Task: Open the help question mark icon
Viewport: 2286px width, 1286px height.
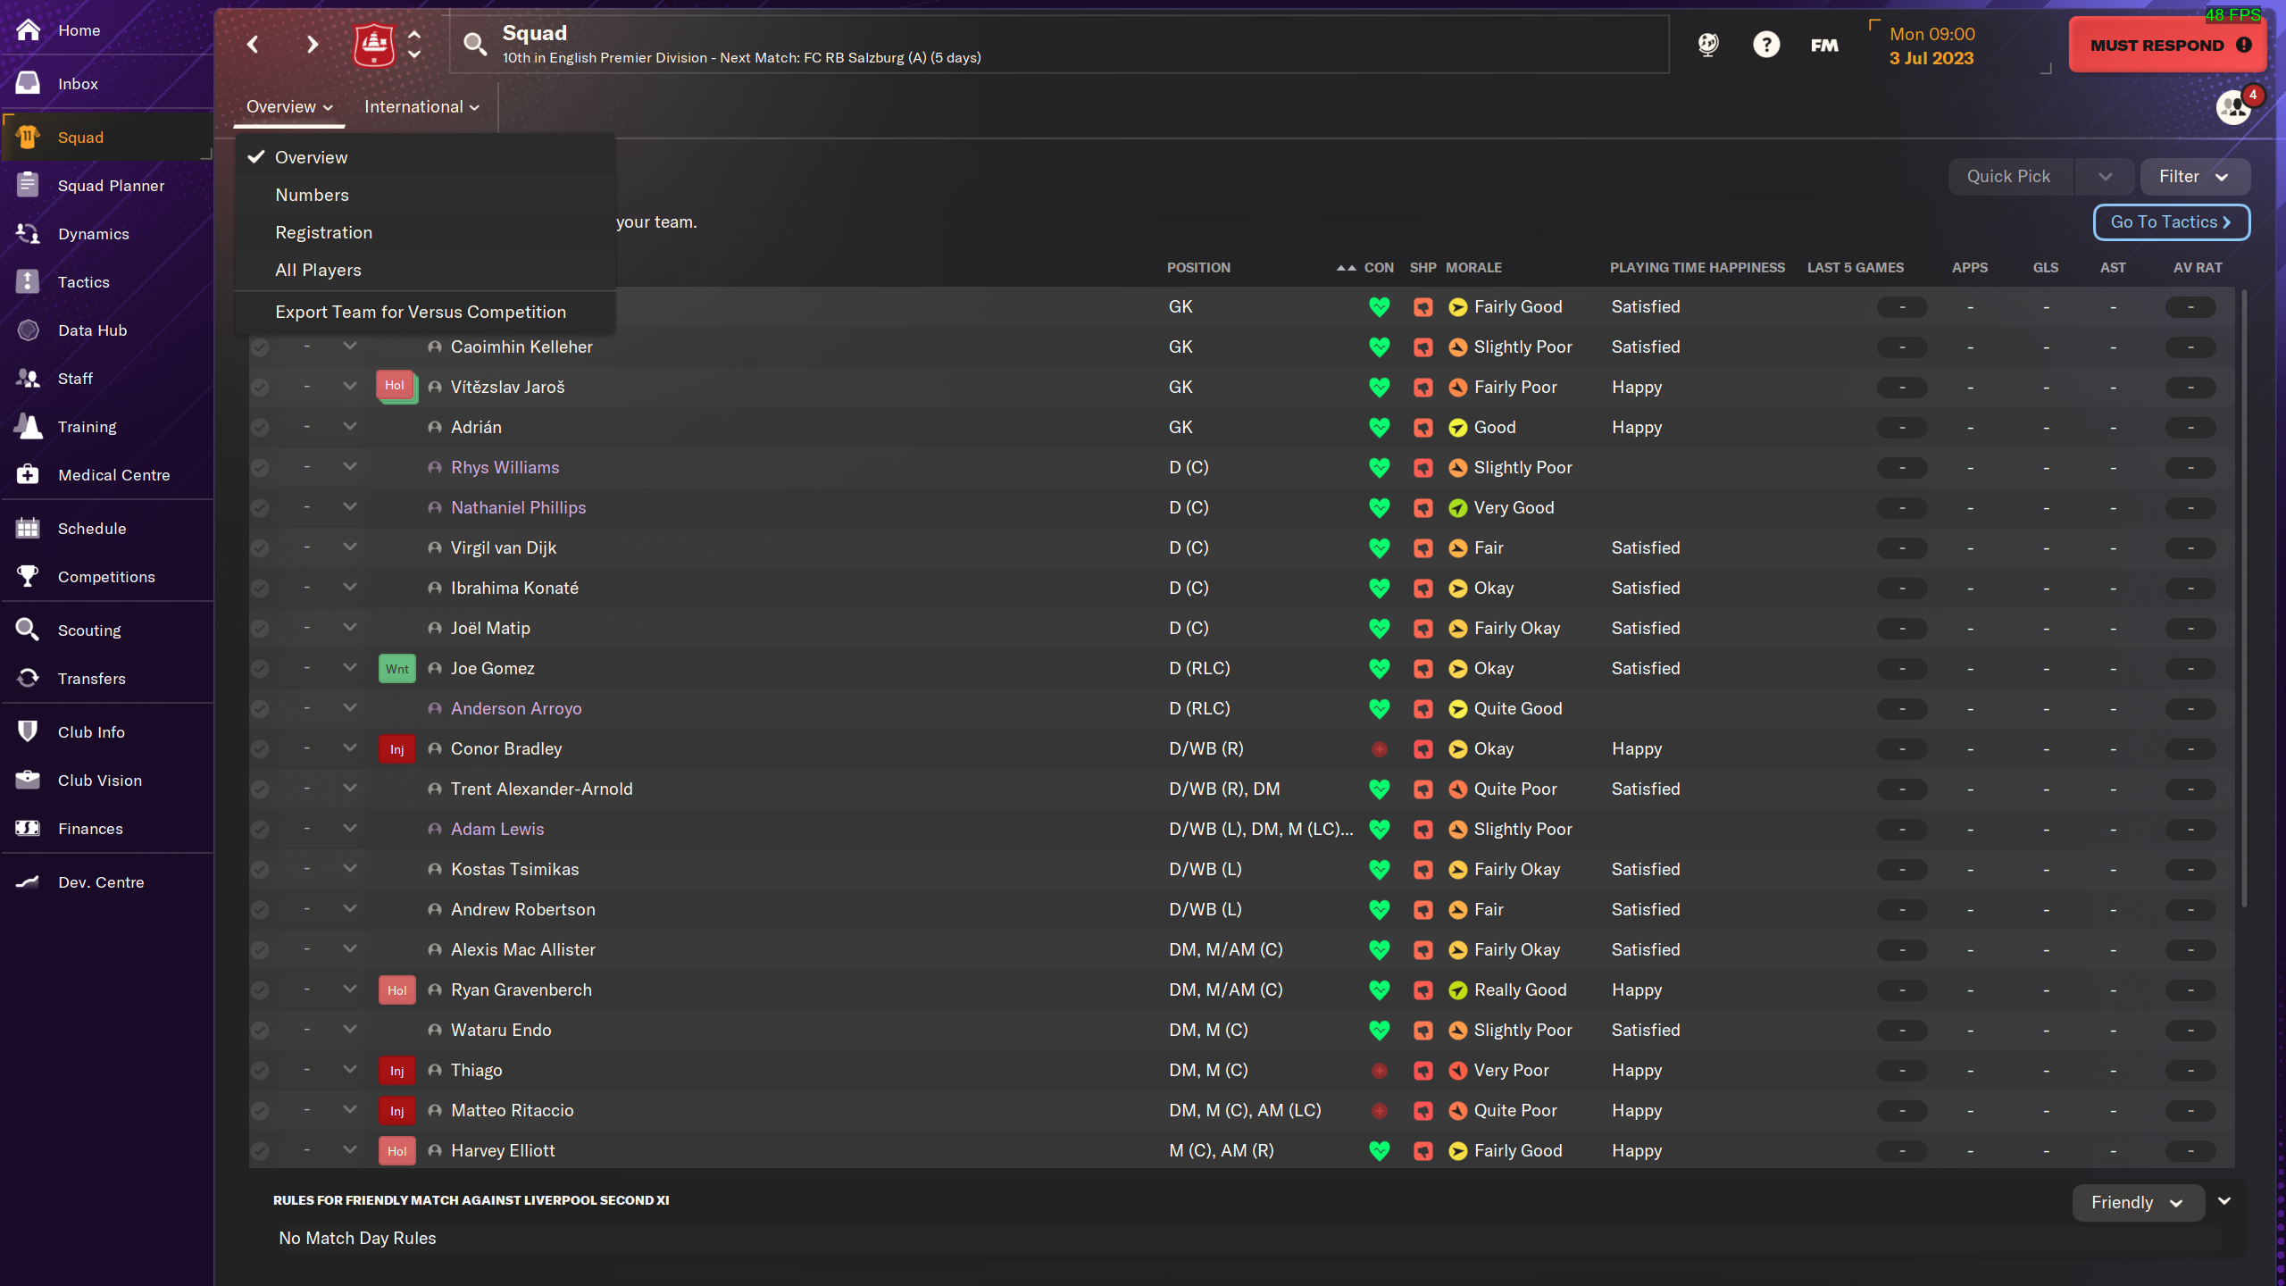Action: pos(1765,44)
